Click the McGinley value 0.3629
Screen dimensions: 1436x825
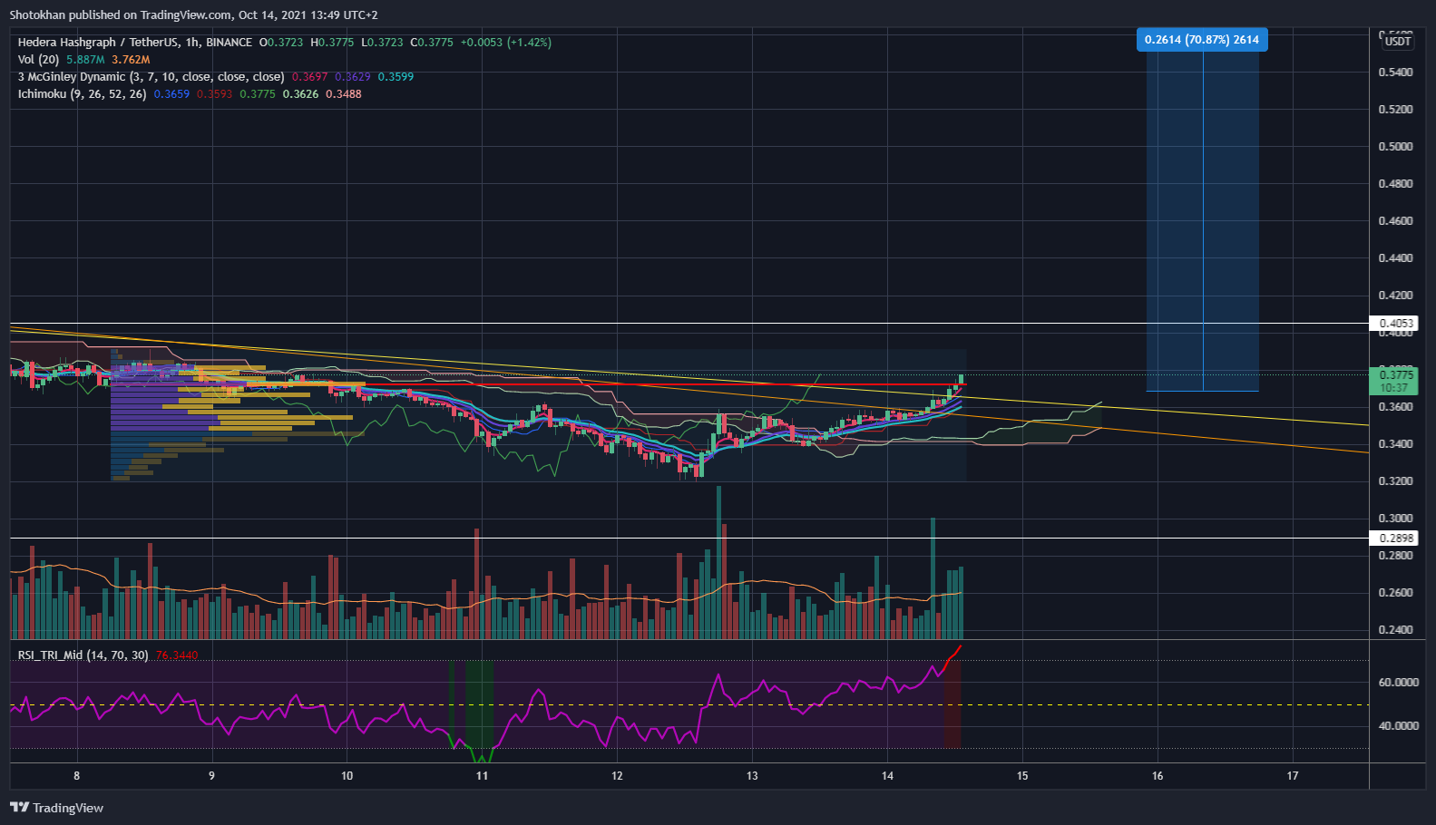pos(352,77)
